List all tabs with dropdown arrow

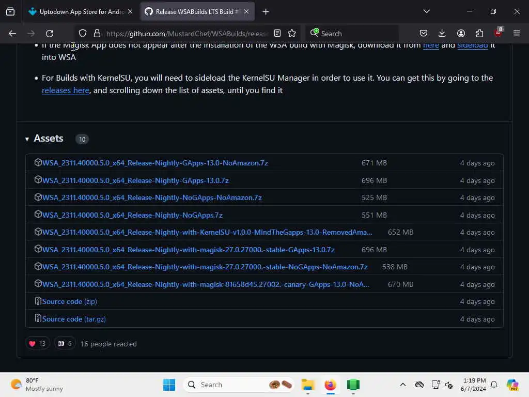[x=426, y=11]
